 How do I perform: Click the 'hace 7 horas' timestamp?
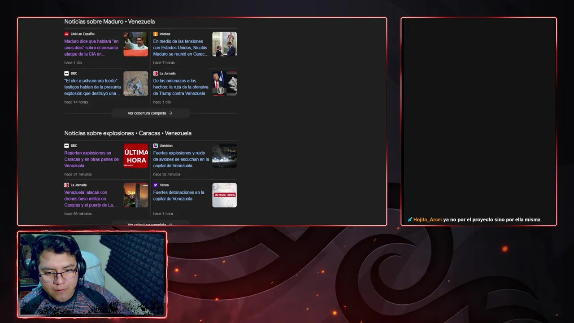(164, 63)
